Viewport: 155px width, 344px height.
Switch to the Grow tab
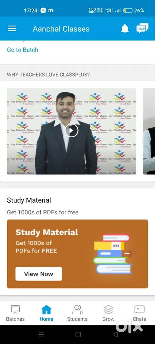(108, 313)
